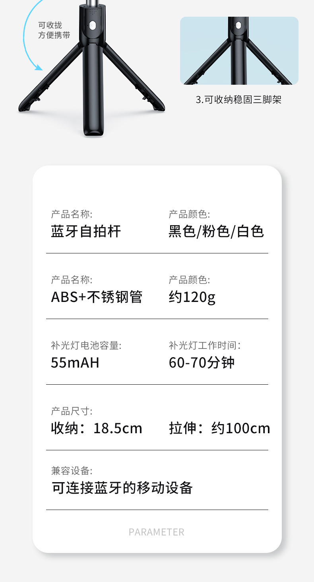Click the "补光灯电池容量" label
Image resolution: width=314 pixels, height=582 pixels.
point(86,345)
